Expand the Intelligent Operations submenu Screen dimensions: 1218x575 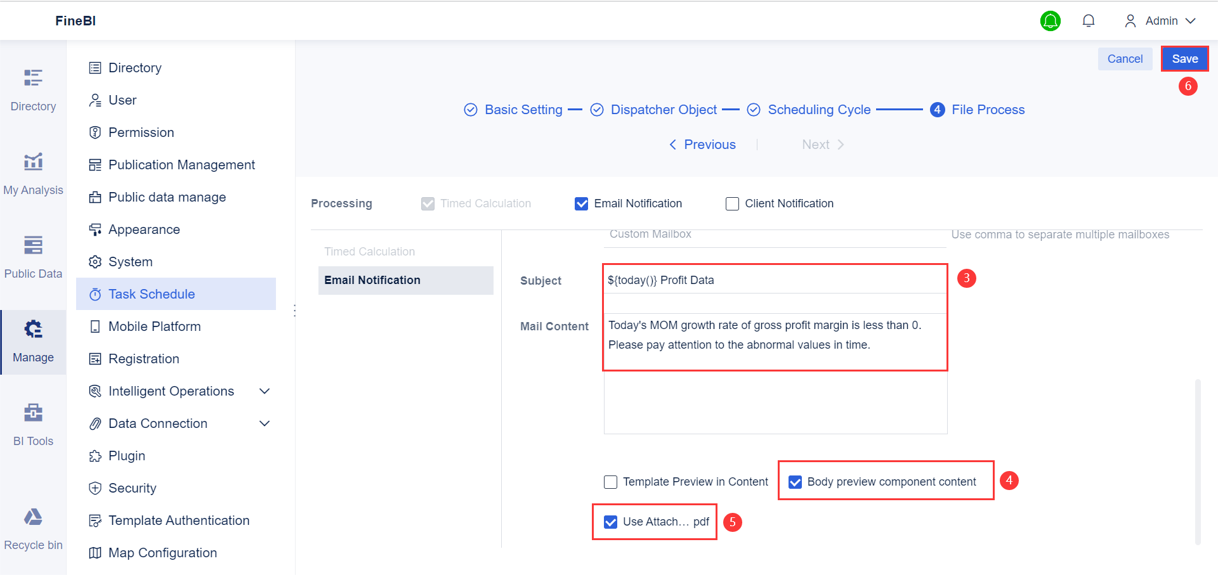click(x=265, y=391)
